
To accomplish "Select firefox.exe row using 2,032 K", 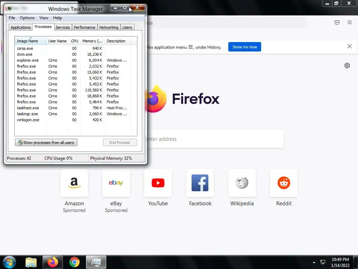I will tap(73, 66).
